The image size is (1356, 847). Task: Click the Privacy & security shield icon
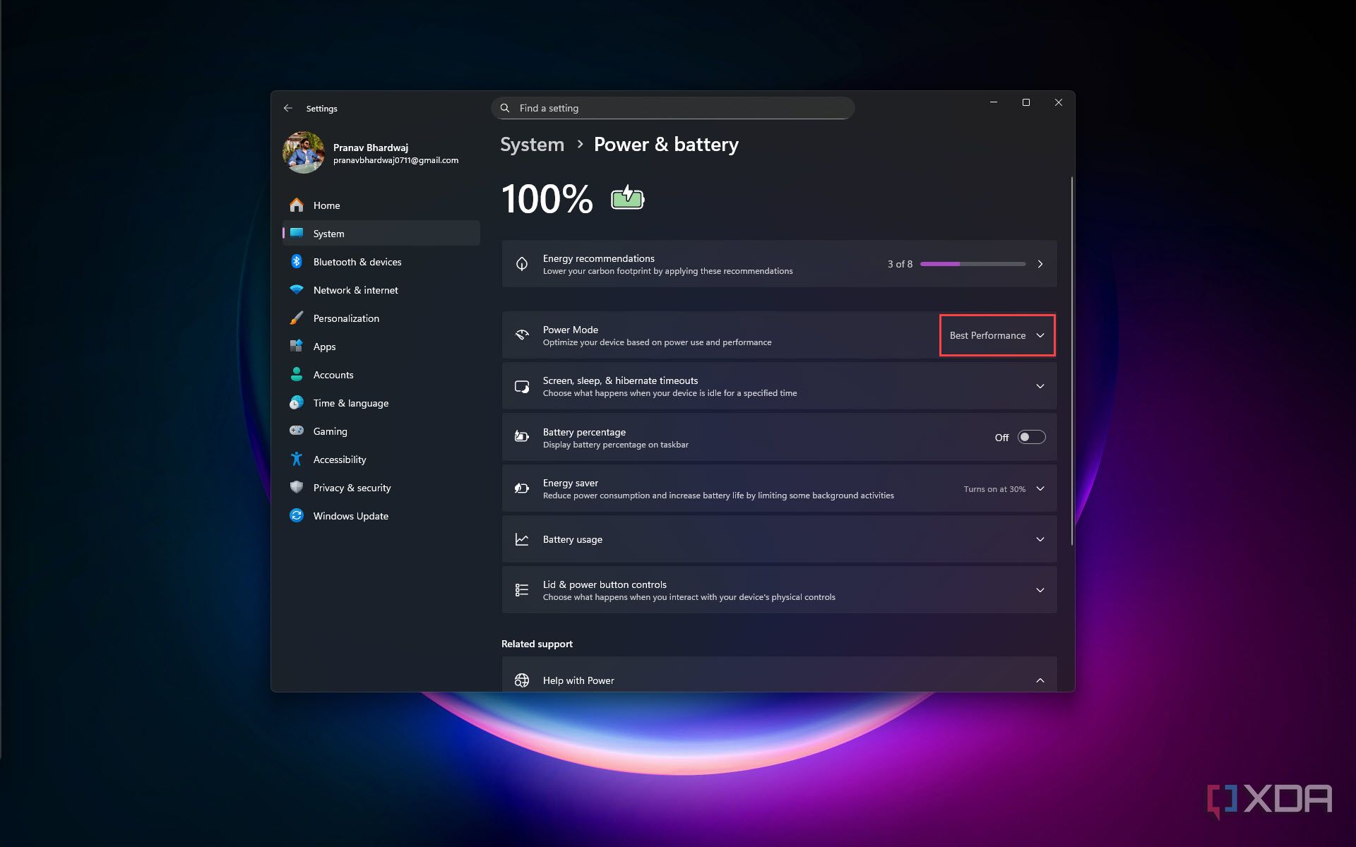(x=297, y=487)
